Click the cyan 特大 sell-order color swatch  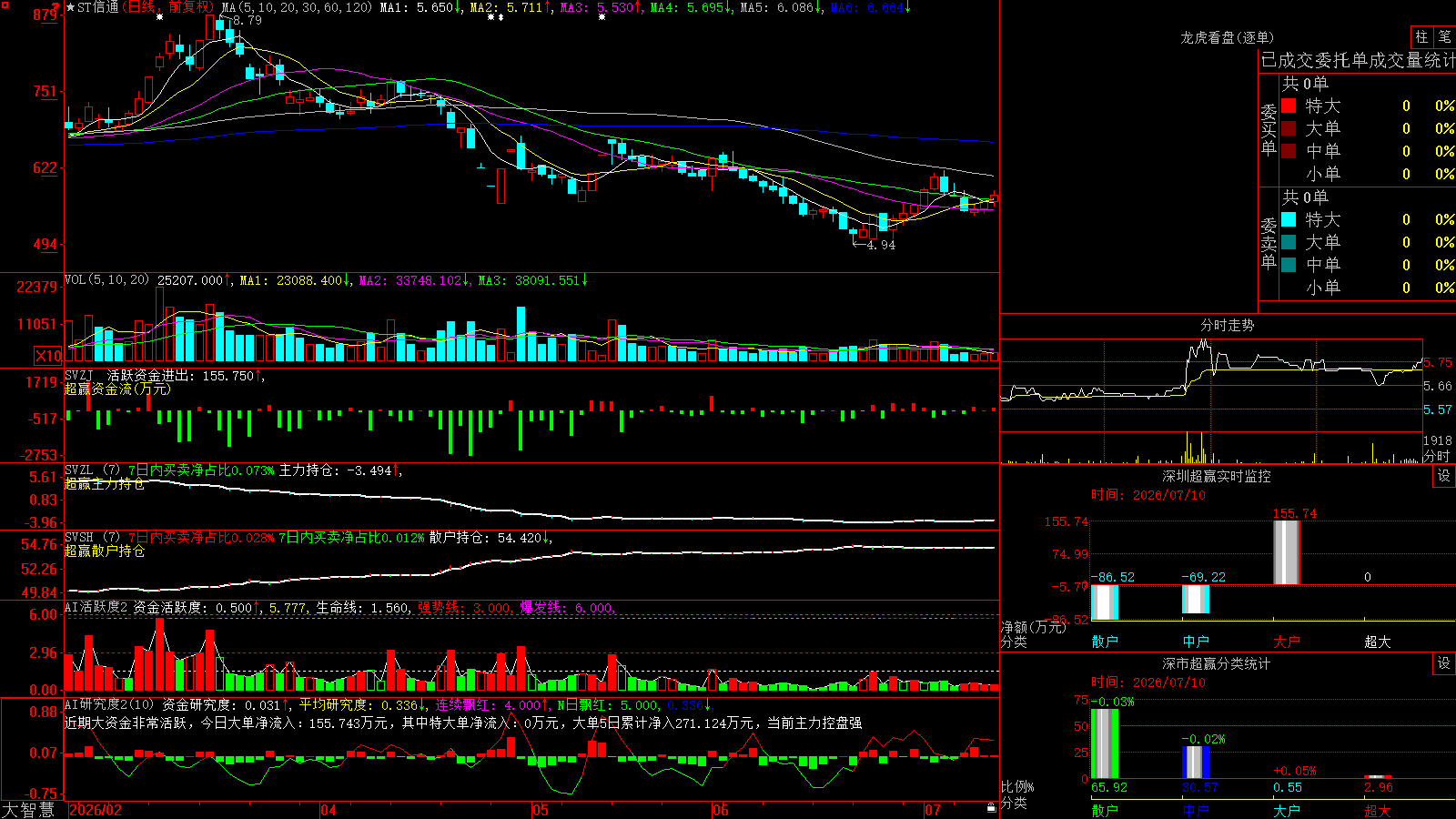1289,219
